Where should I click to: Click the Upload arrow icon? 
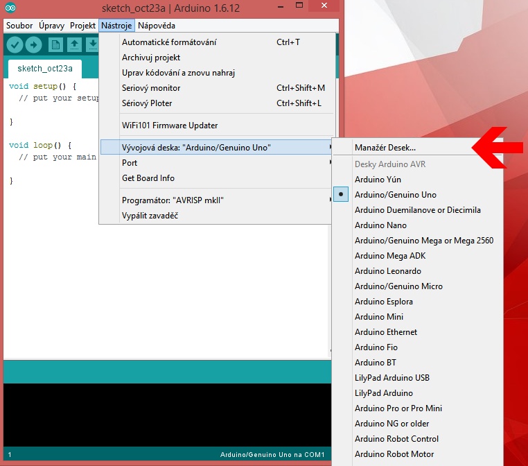pyautogui.click(x=33, y=45)
